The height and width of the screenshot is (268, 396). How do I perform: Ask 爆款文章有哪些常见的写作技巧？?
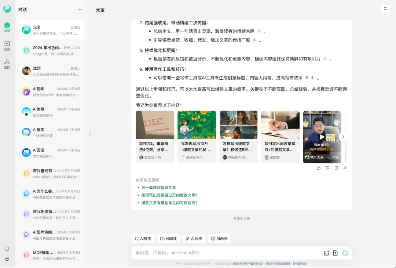[x=169, y=203]
